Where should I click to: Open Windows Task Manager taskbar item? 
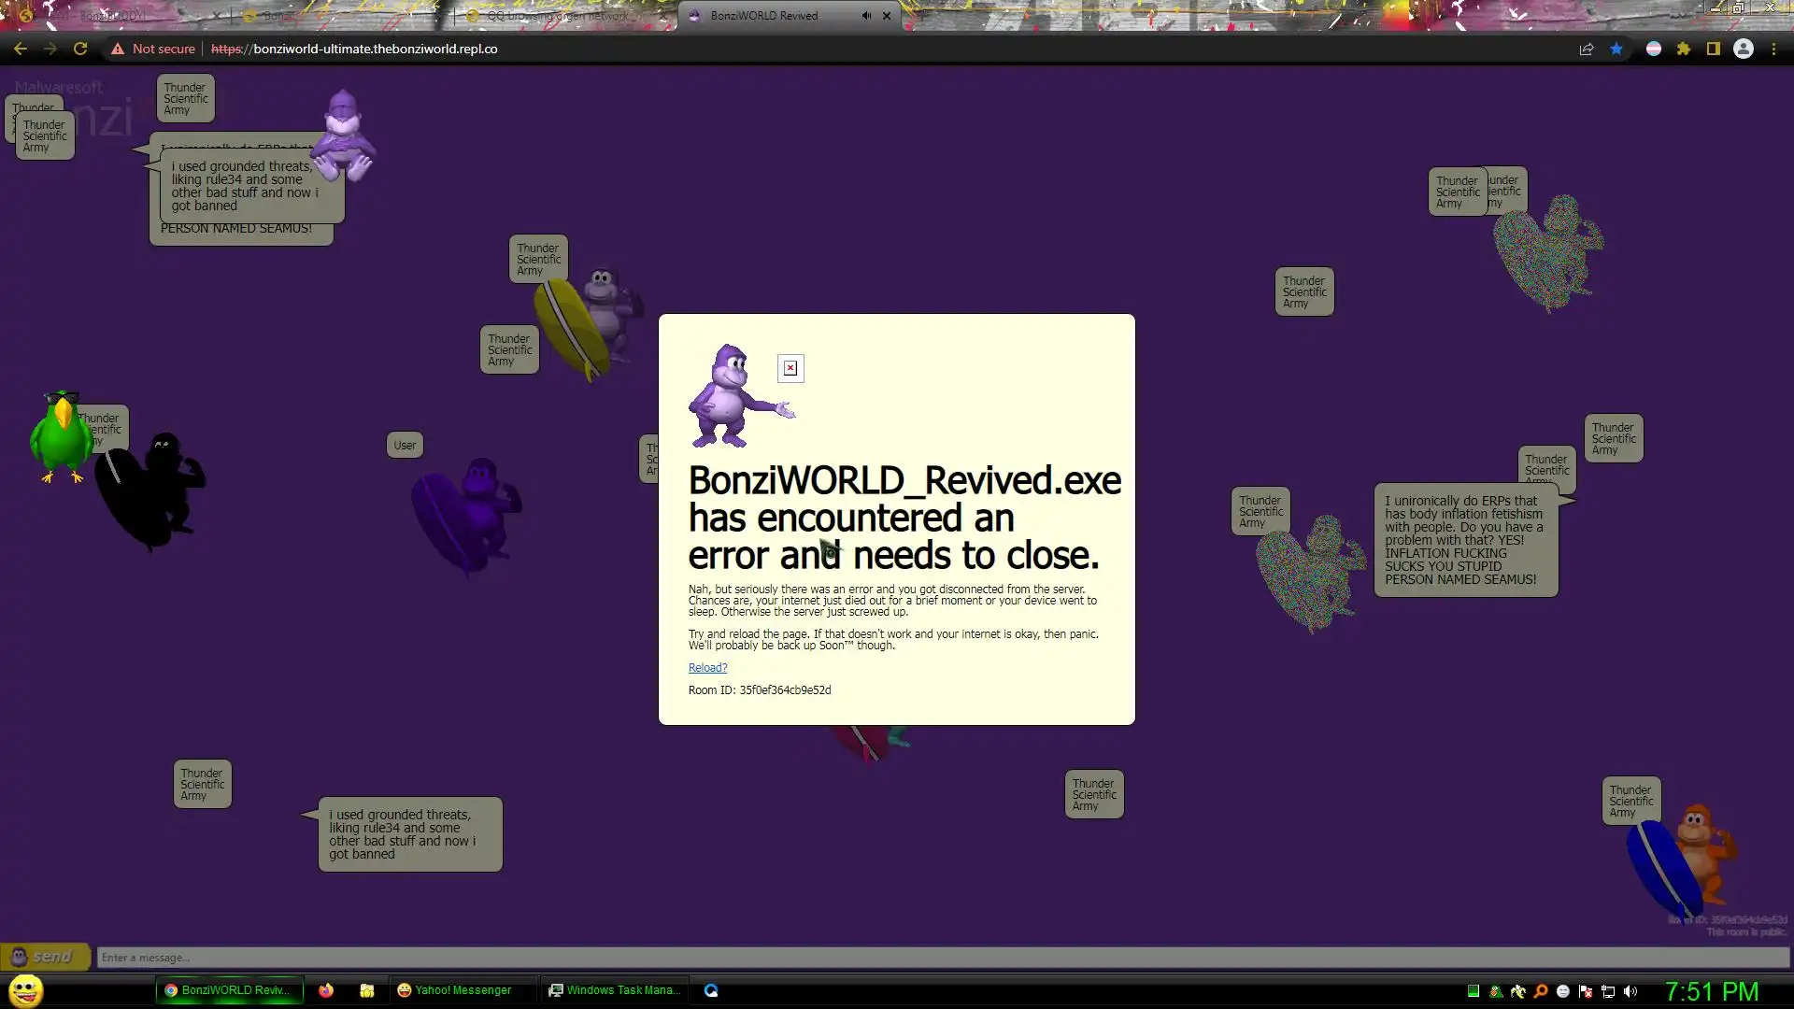[615, 990]
